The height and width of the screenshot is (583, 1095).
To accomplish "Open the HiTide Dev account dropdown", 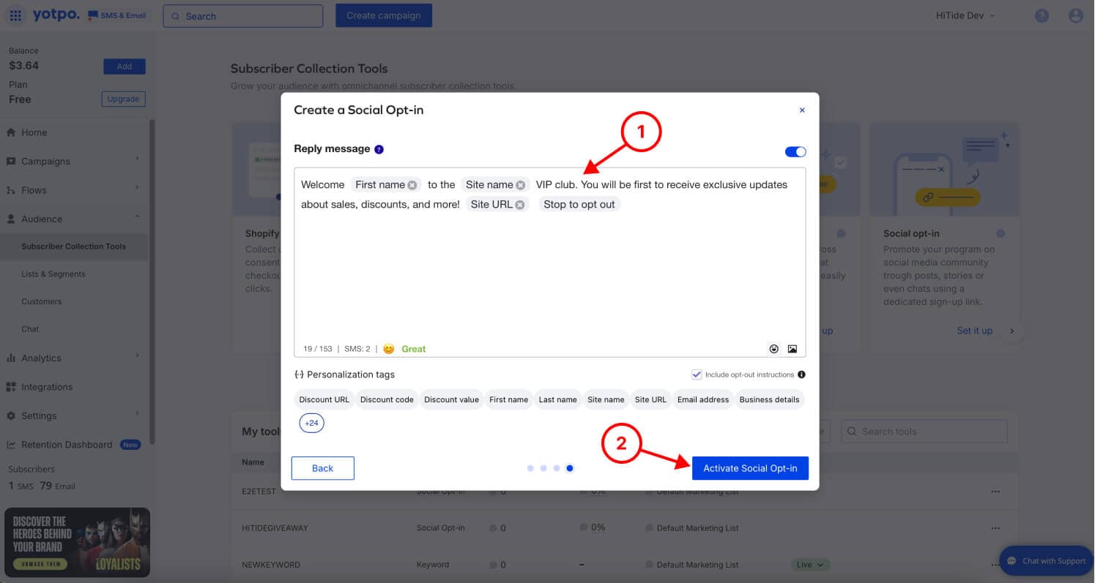I will click(x=965, y=15).
